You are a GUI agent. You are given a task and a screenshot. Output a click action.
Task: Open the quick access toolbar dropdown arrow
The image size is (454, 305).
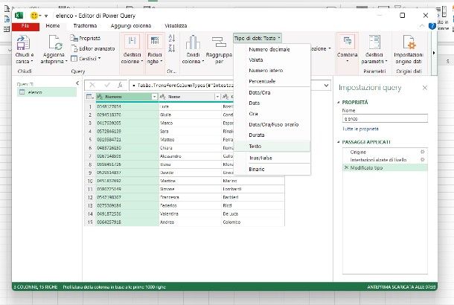pos(46,16)
